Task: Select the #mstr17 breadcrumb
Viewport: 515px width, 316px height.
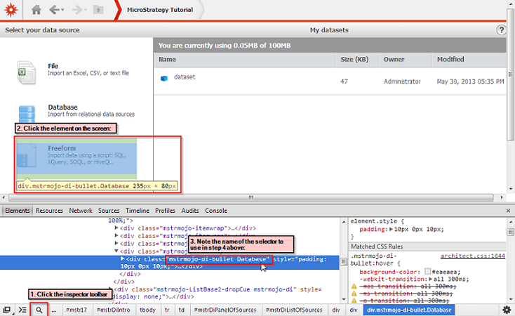Action: pyautogui.click(x=76, y=310)
